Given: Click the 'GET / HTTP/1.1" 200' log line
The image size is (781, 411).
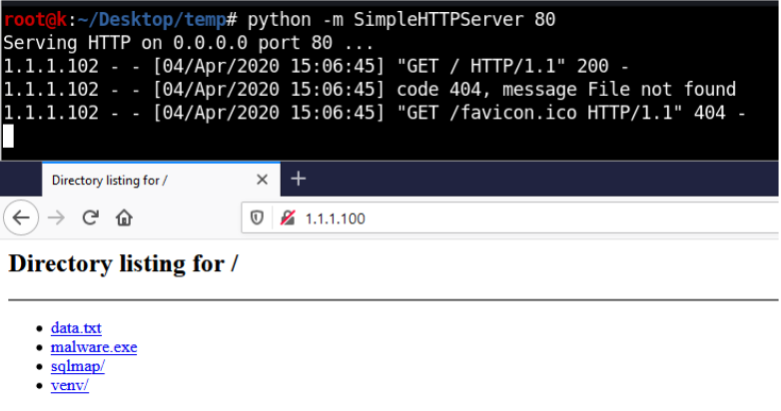Looking at the screenshot, I should [x=317, y=66].
